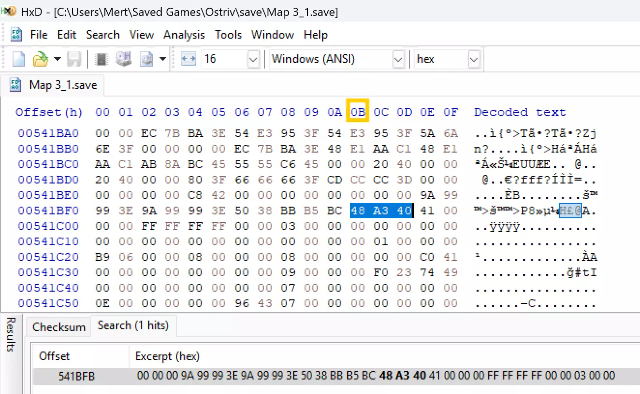This screenshot has height=394, width=640.
Task: Open the View menu
Action: click(x=142, y=35)
